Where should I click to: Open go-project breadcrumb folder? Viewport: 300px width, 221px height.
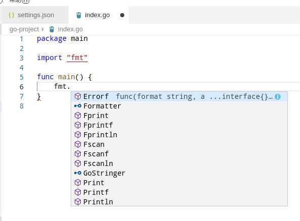(24, 29)
